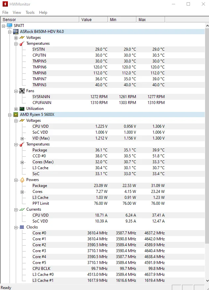Click the AMD Ryzen 5 5600X processor icon
209x290 pixels.
pyautogui.click(x=15, y=115)
